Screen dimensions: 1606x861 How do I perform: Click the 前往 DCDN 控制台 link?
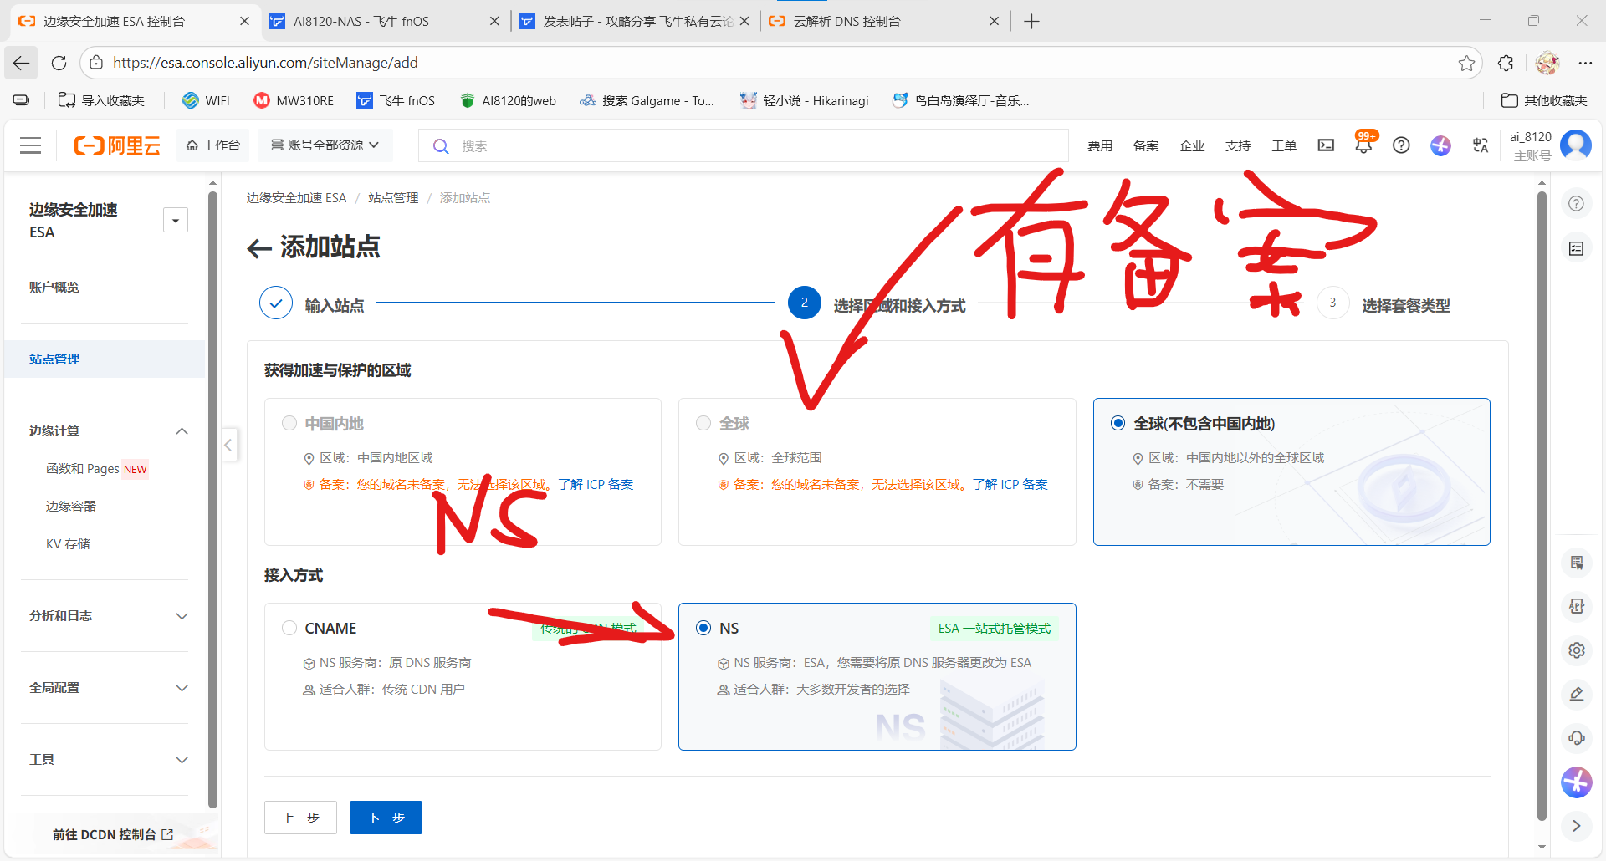click(x=113, y=834)
